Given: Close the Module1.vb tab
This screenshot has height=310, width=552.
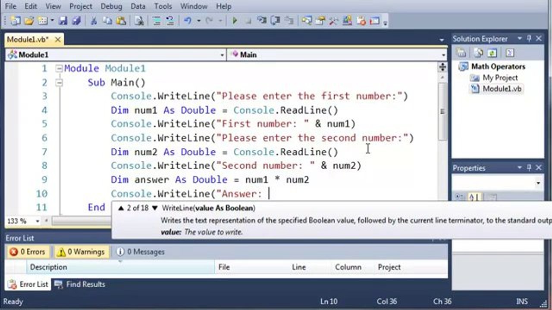Looking at the screenshot, I should pos(57,40).
